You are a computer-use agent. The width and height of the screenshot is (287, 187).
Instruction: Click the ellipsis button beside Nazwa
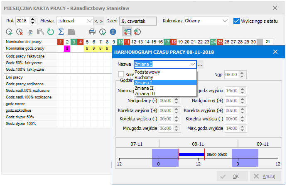[x=200, y=65]
